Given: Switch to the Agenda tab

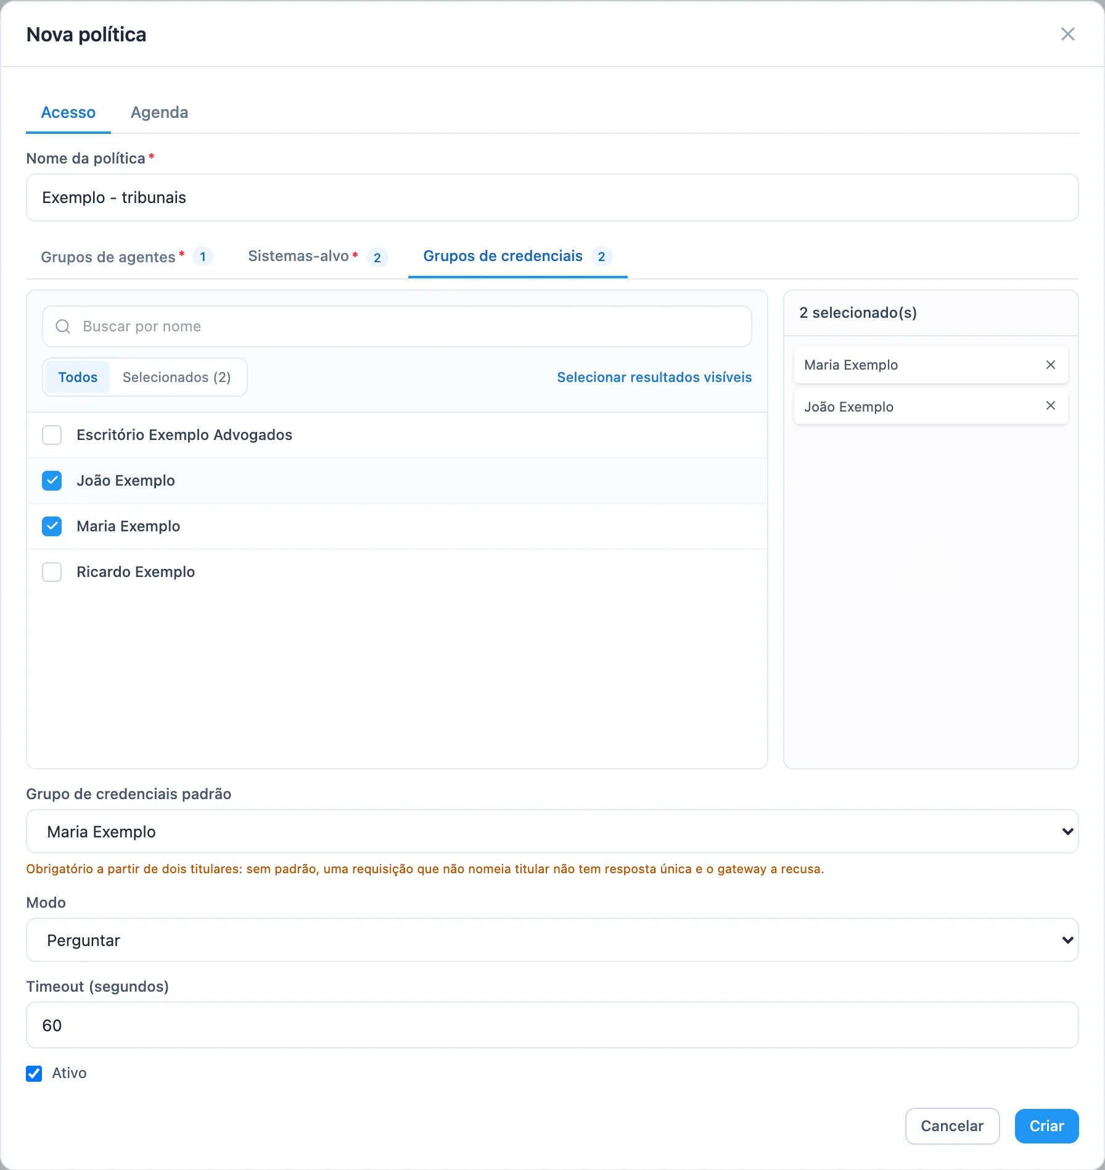Looking at the screenshot, I should point(159,112).
